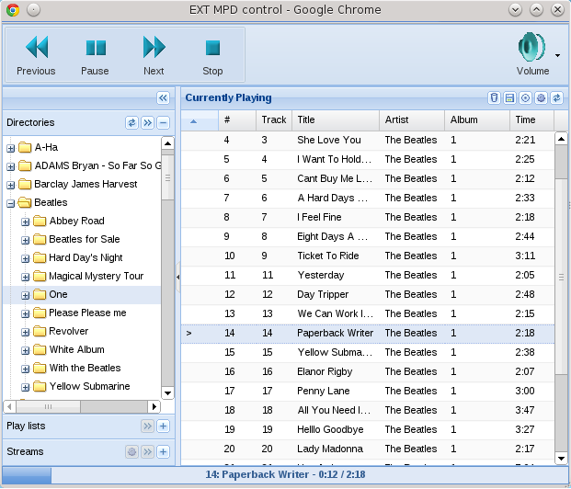Stop playback with the Stop button
The height and width of the screenshot is (489, 571).
[212, 55]
